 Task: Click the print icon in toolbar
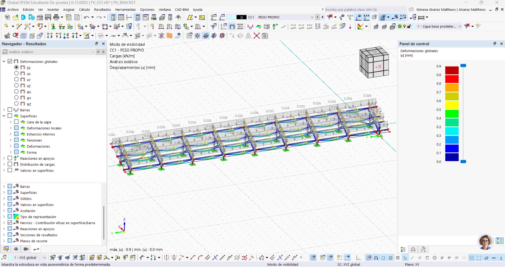(x=56, y=17)
